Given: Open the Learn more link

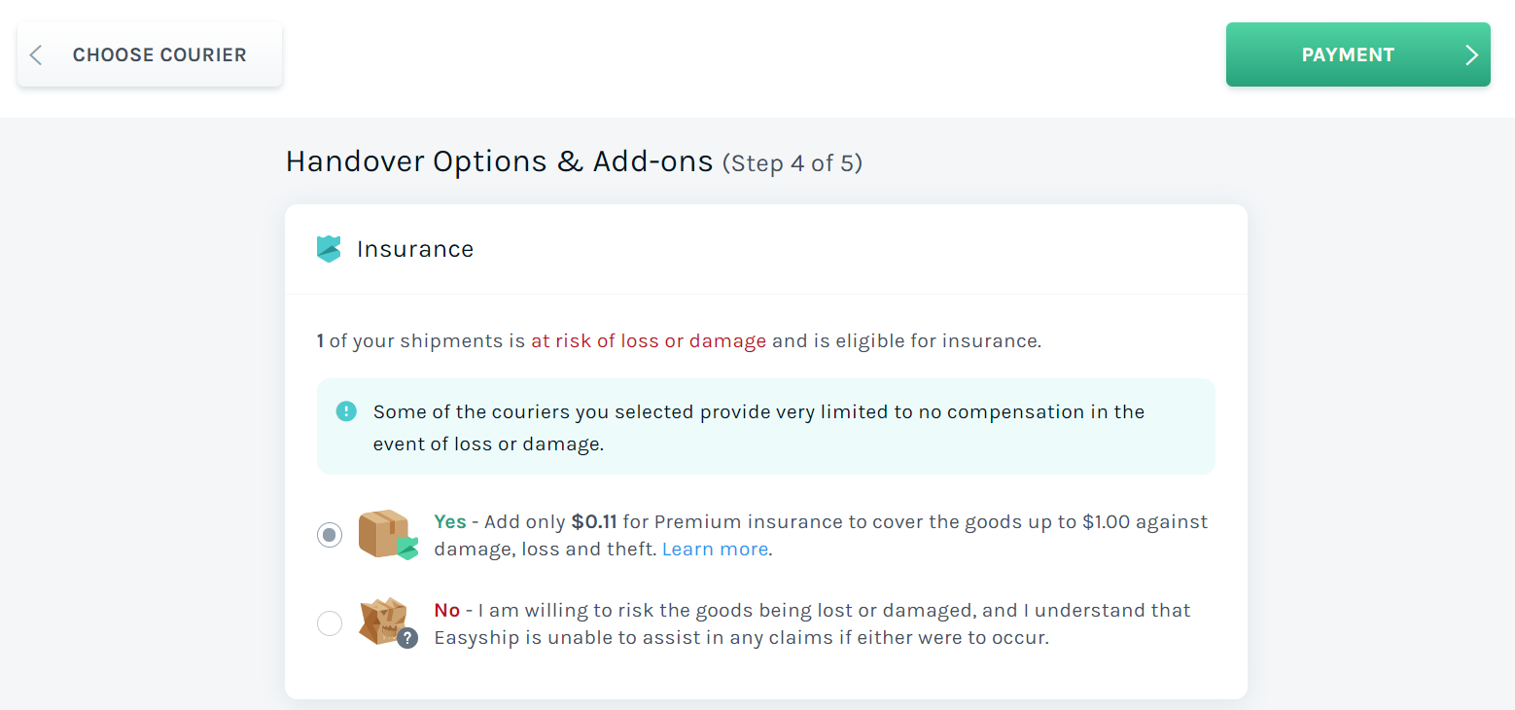Looking at the screenshot, I should (x=715, y=549).
